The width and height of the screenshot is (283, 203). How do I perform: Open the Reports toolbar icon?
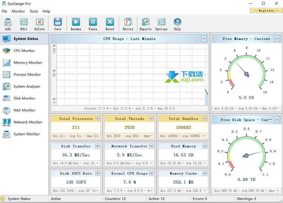(x=145, y=22)
